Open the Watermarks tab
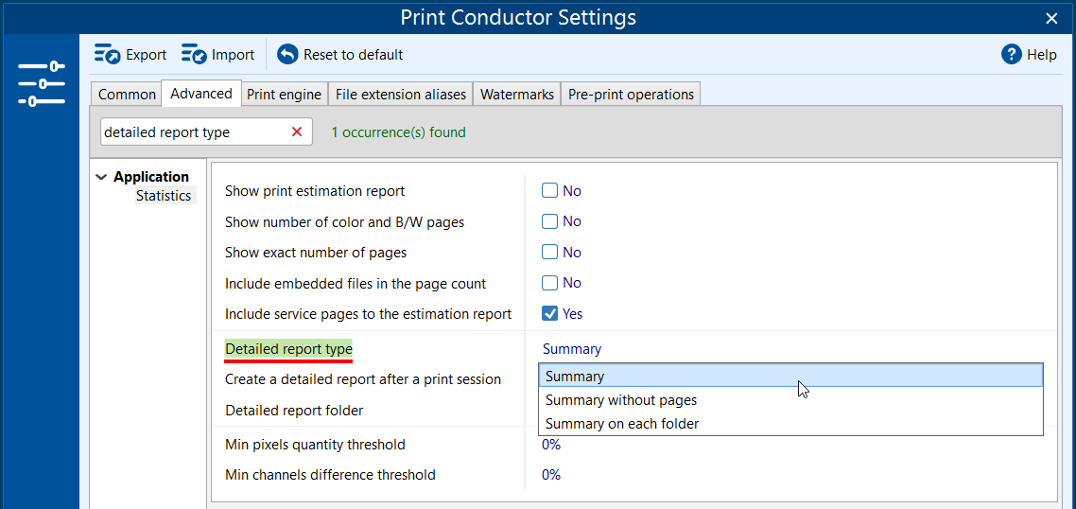1076x509 pixels. coord(516,95)
